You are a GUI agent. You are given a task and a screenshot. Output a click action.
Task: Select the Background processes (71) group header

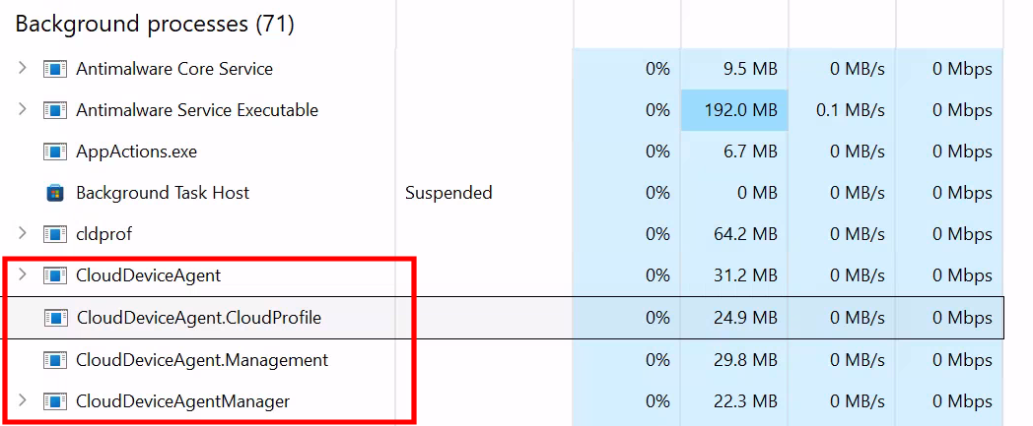click(155, 24)
